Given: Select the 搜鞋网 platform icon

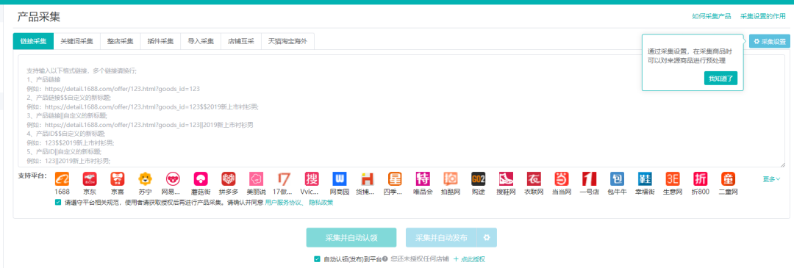Looking at the screenshot, I should point(506,179).
